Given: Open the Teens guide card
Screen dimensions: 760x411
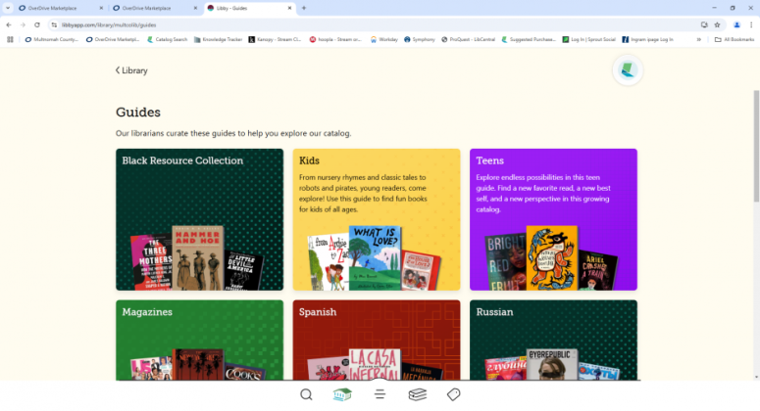Looking at the screenshot, I should click(553, 219).
